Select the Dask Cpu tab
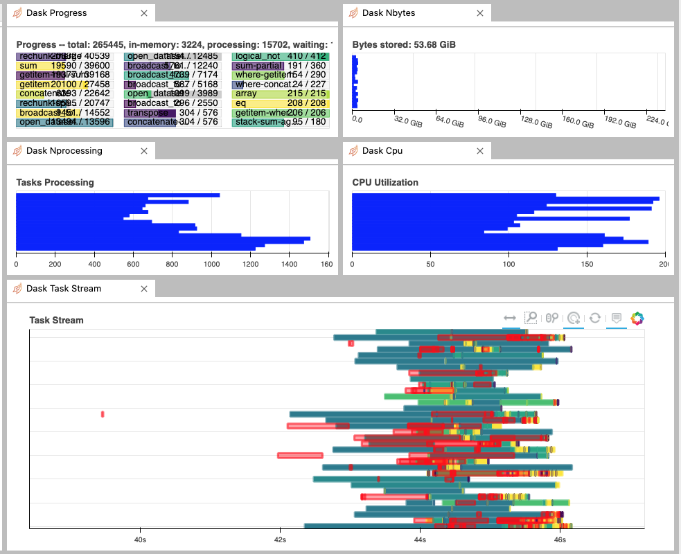The width and height of the screenshot is (681, 554). tap(417, 151)
